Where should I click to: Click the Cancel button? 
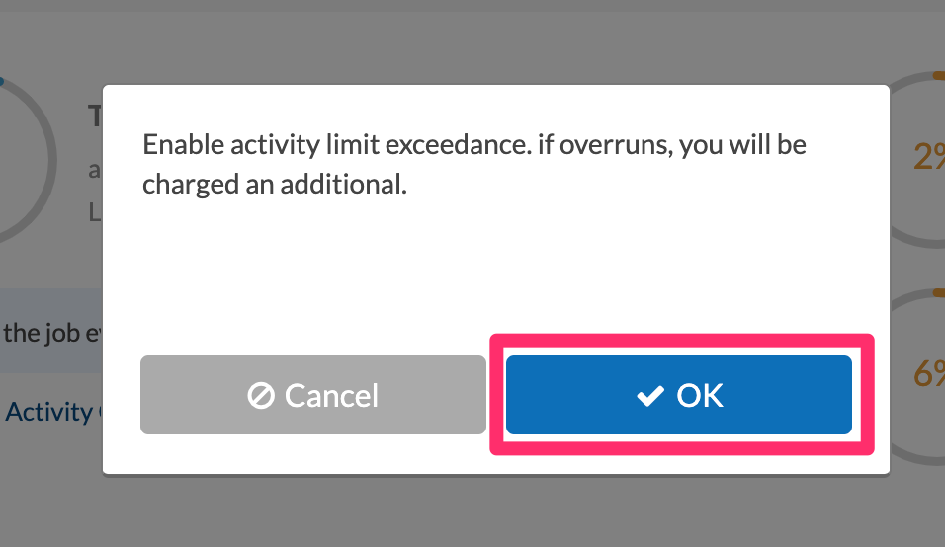click(x=312, y=395)
